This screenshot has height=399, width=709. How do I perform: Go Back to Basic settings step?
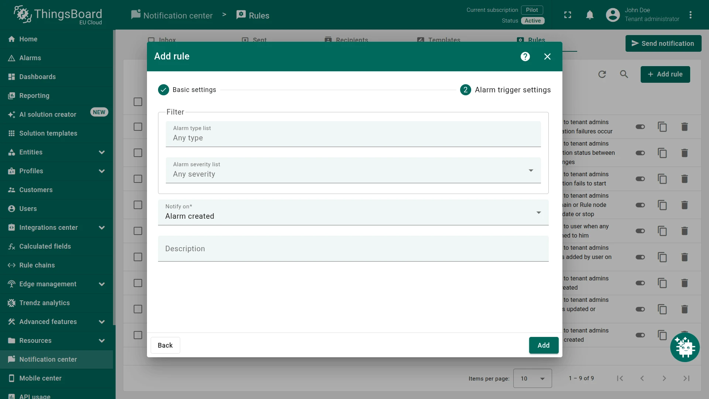pyautogui.click(x=165, y=345)
